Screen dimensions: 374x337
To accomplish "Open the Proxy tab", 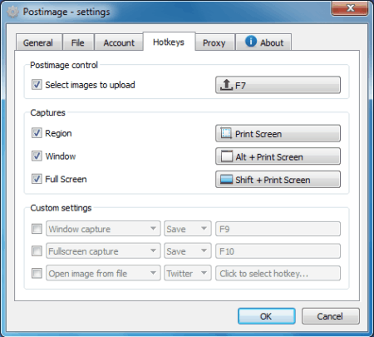I will click(x=214, y=42).
